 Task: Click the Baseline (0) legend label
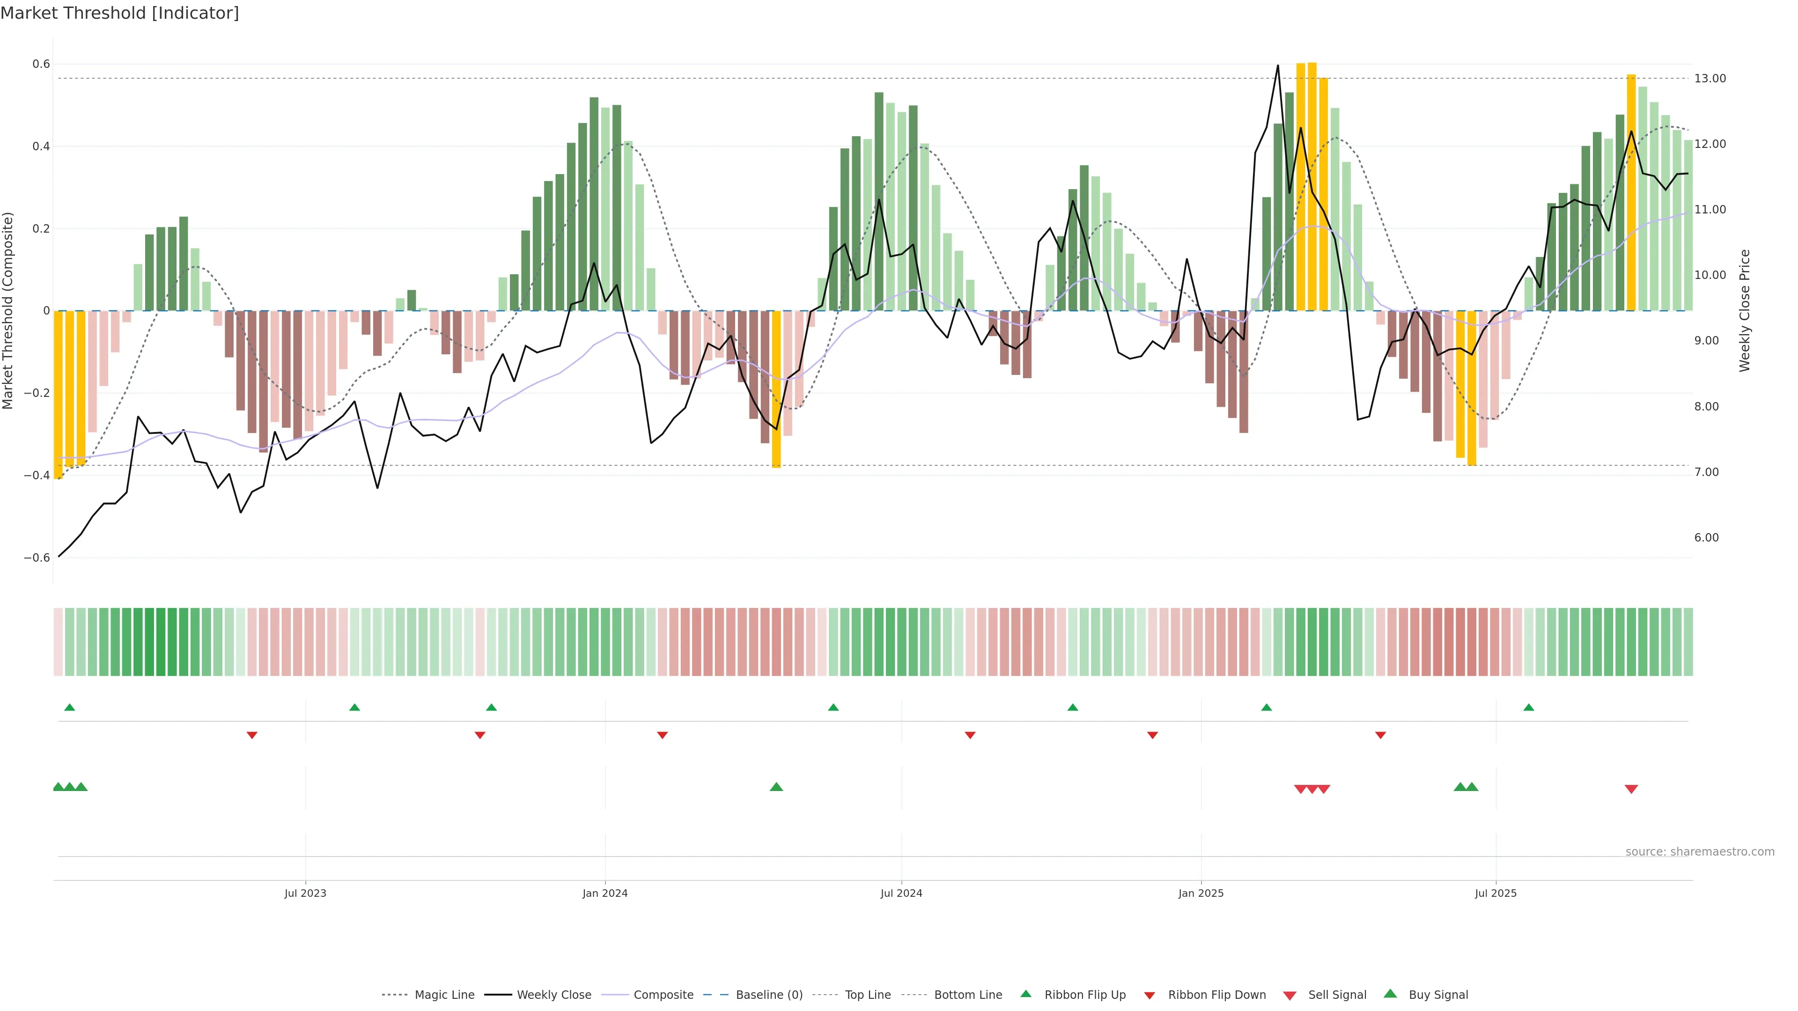point(769,995)
